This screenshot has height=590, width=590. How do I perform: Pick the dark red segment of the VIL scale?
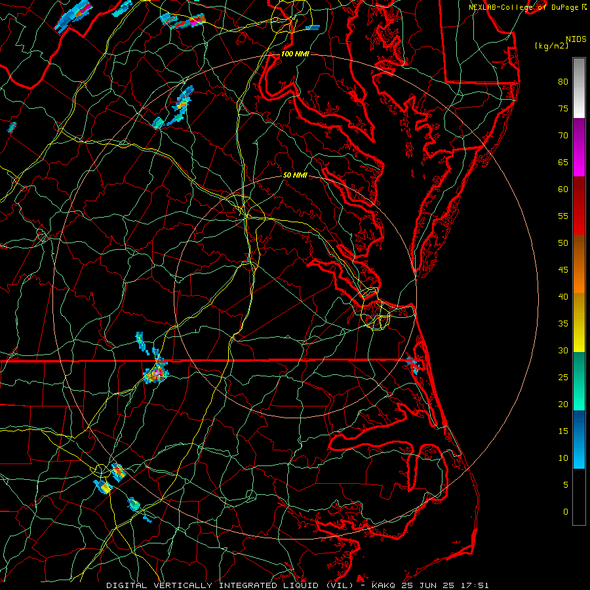point(579,205)
